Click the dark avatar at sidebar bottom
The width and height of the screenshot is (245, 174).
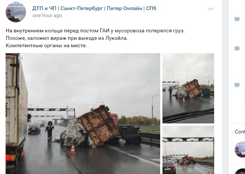tap(240, 171)
